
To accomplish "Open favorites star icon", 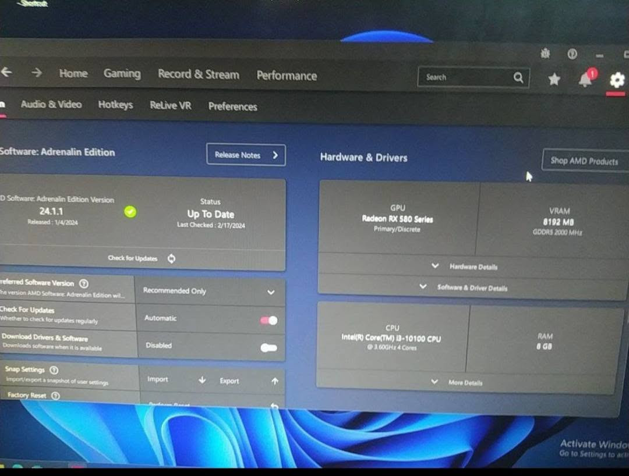I will (554, 79).
